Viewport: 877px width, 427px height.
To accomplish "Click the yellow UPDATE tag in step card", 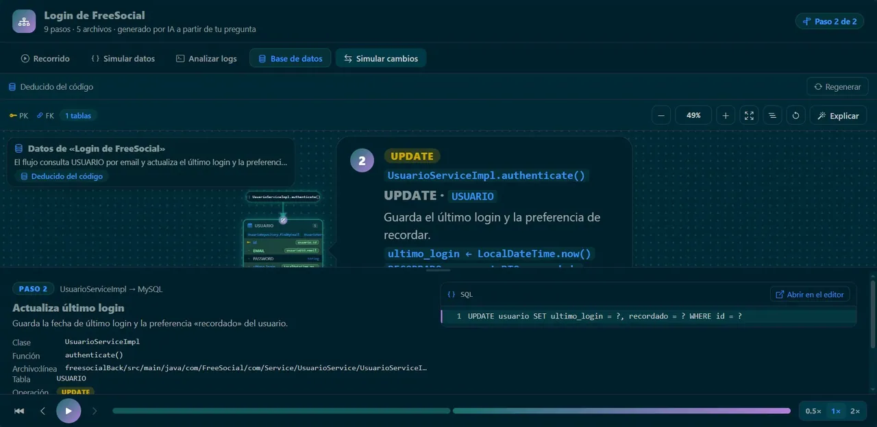I will click(412, 156).
